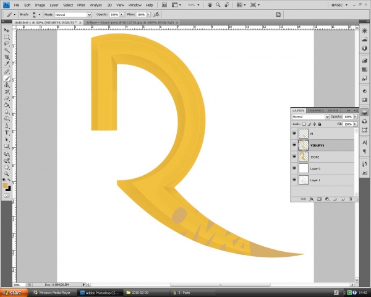Hide the VIDURYS layer
The image size is (371, 297).
click(x=294, y=145)
